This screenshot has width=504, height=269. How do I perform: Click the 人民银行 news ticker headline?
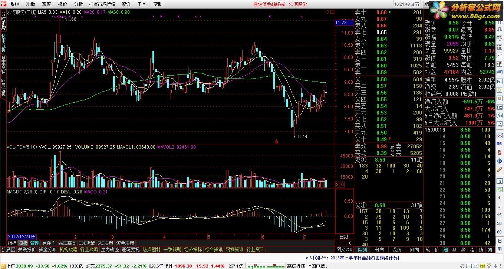[x=352, y=258]
